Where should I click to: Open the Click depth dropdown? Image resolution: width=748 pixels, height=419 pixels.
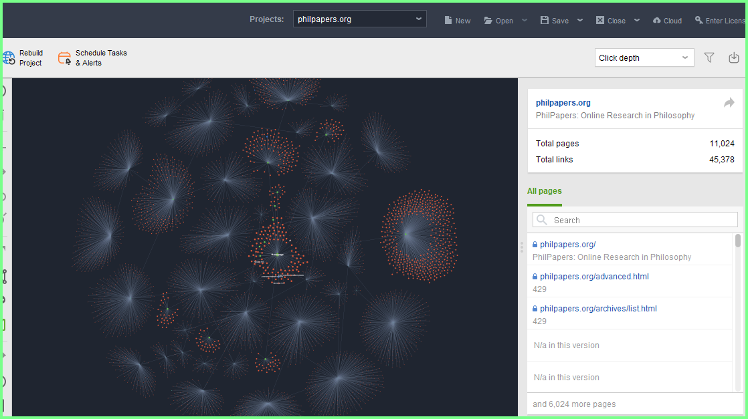(x=644, y=57)
